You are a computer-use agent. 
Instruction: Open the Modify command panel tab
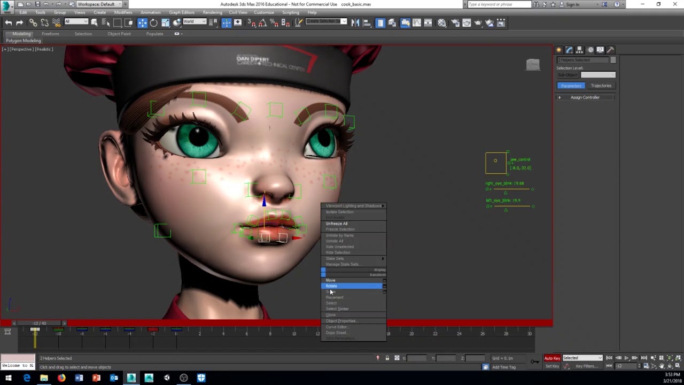point(569,50)
